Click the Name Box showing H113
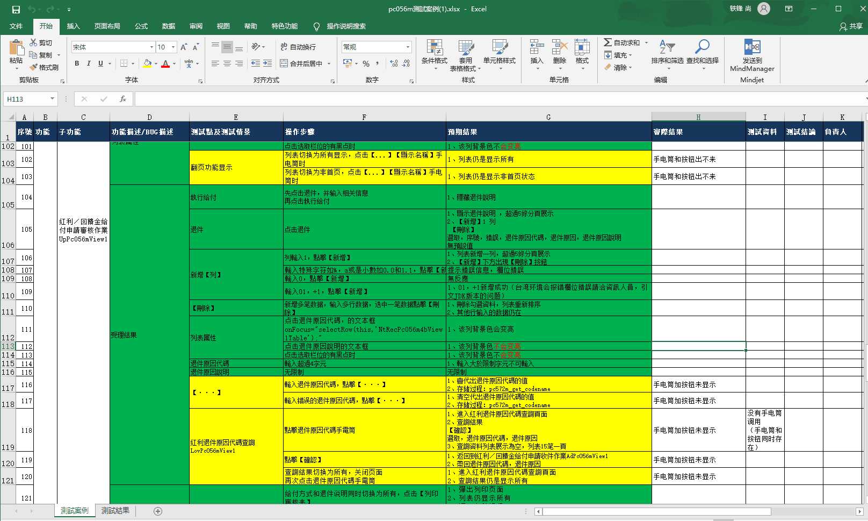 (26, 99)
